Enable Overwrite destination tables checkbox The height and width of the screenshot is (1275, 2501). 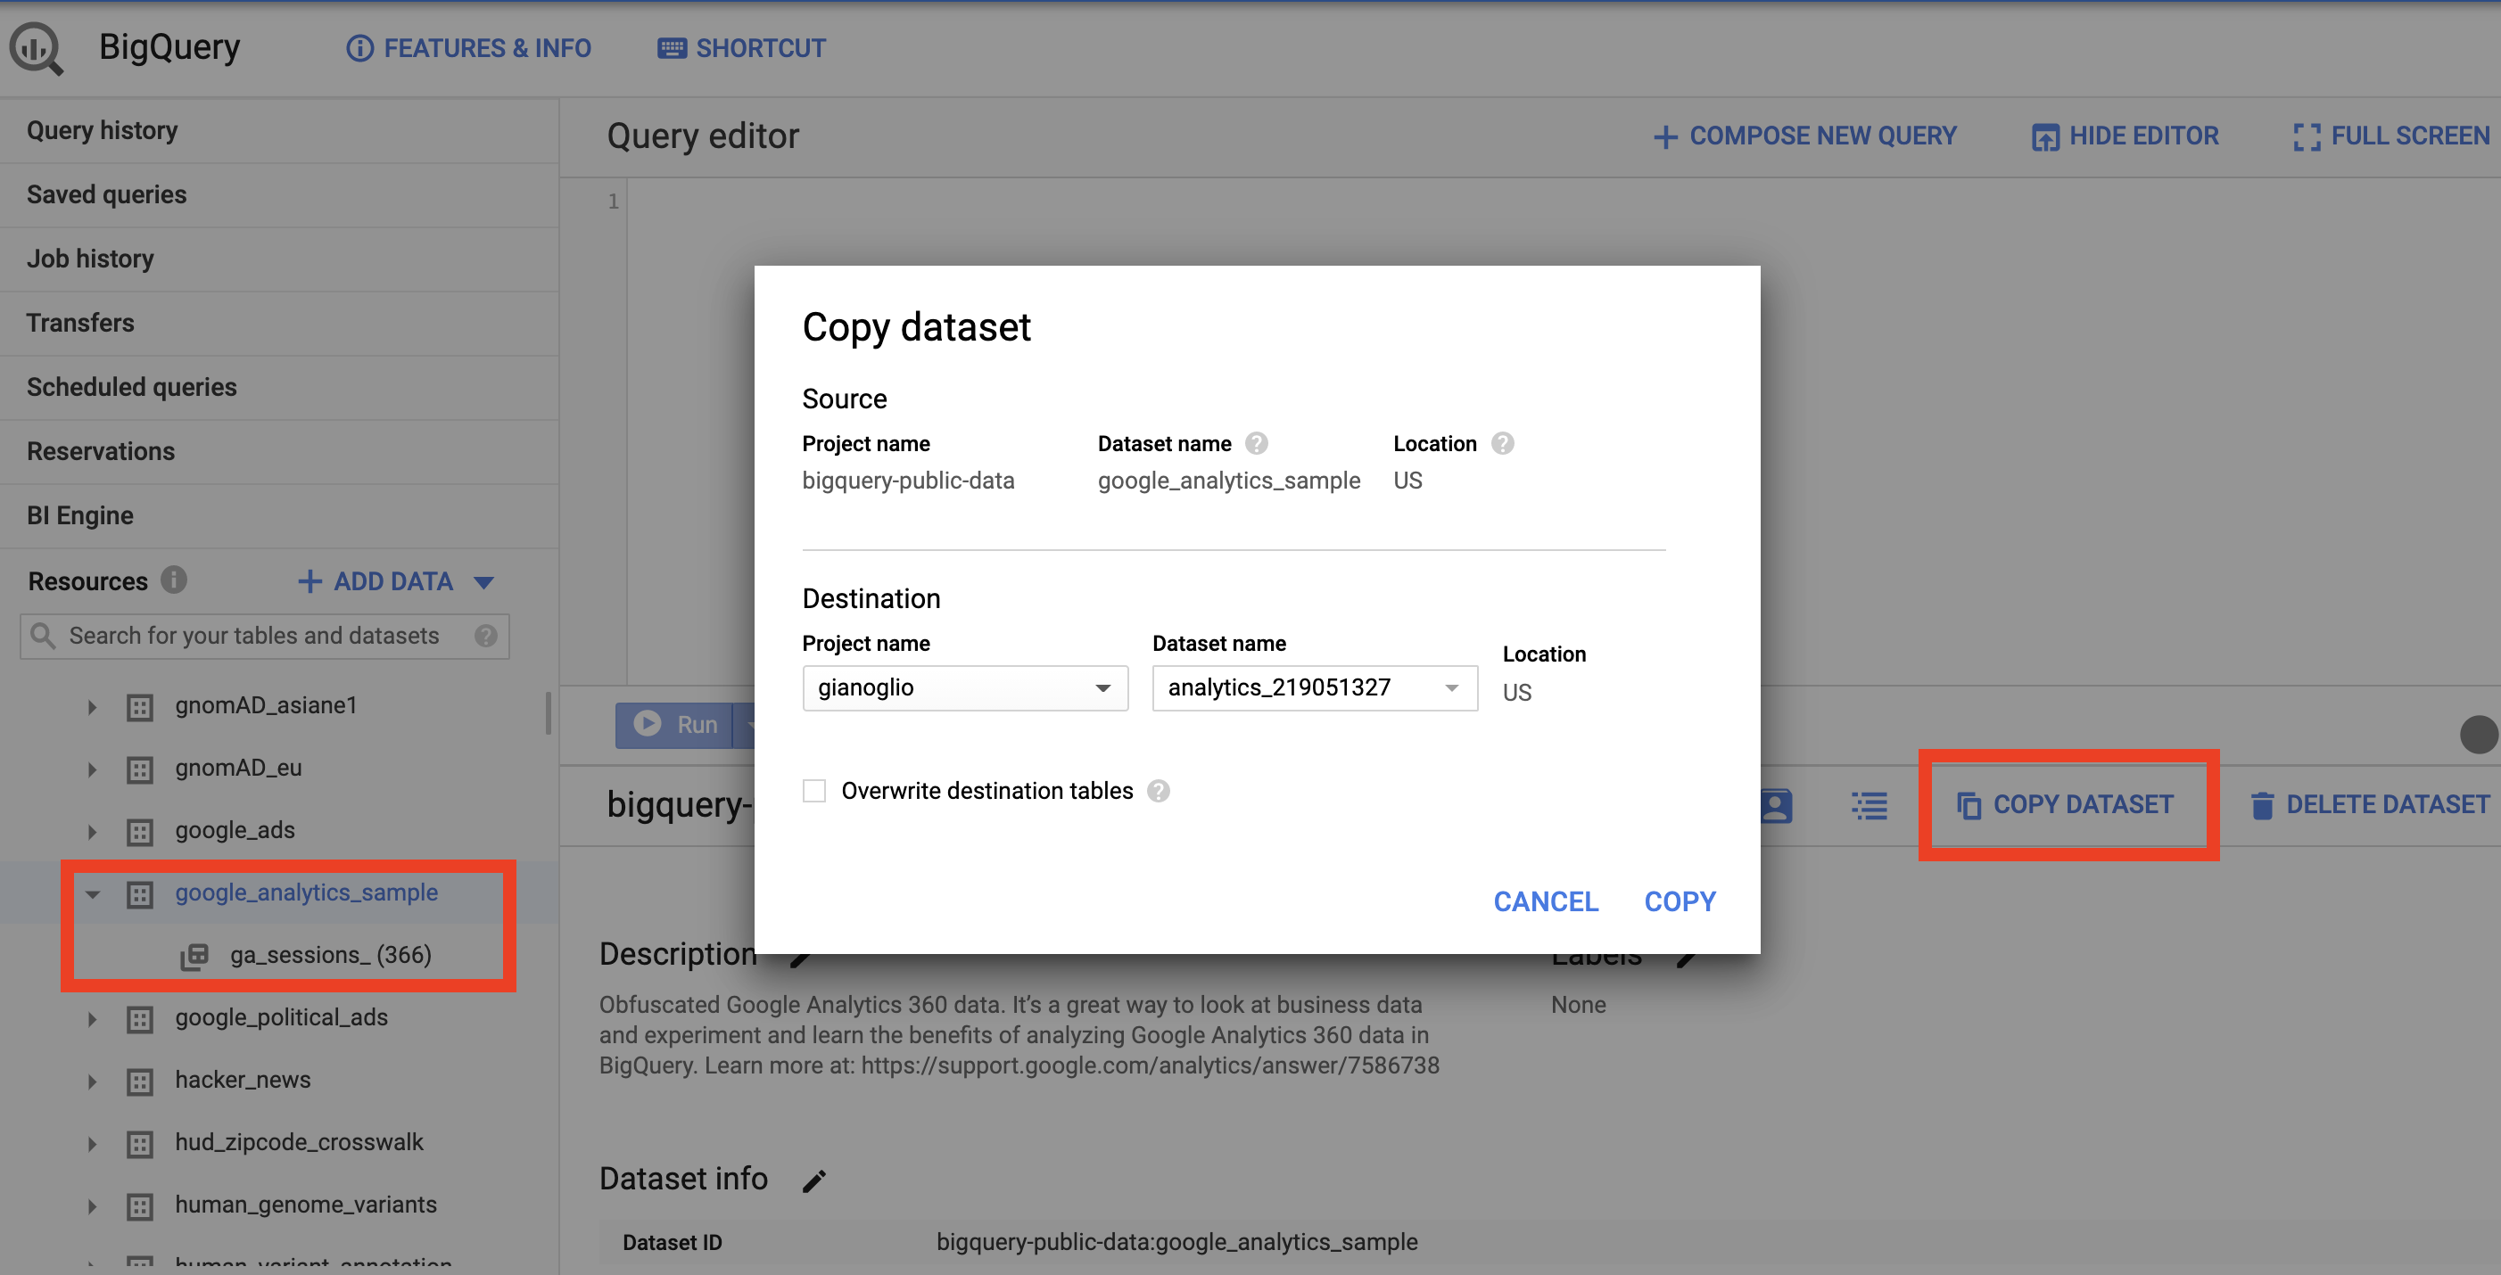pos(813,791)
